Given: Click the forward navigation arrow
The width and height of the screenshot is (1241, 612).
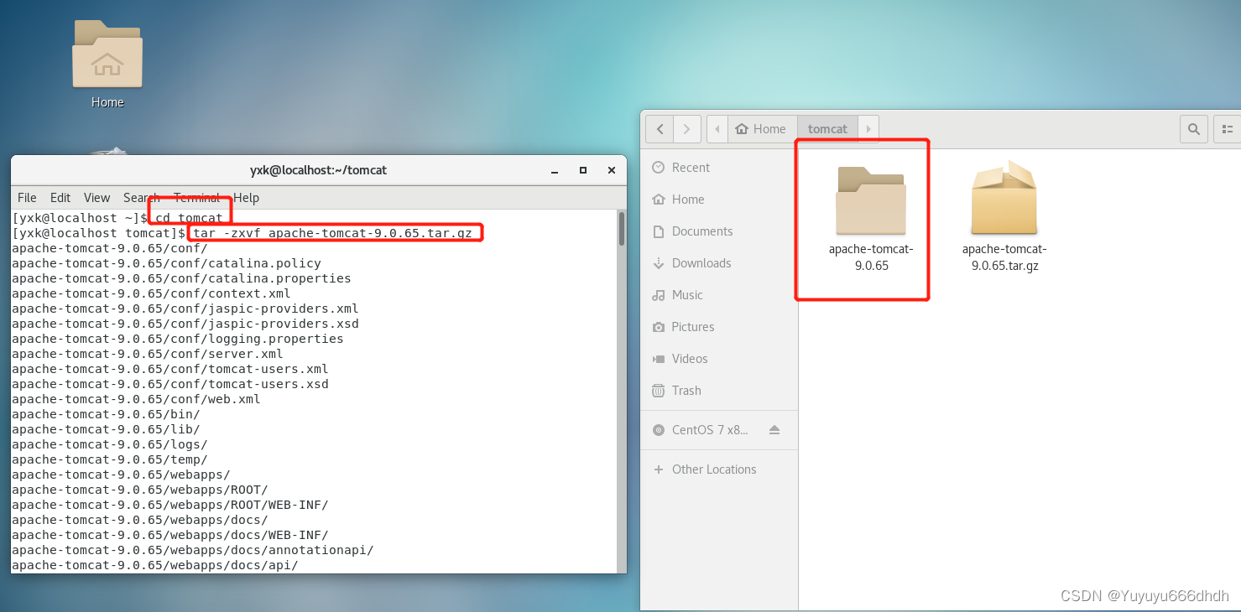Looking at the screenshot, I should point(686,128).
